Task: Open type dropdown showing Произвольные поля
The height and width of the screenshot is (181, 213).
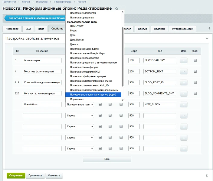Action: pos(80,104)
